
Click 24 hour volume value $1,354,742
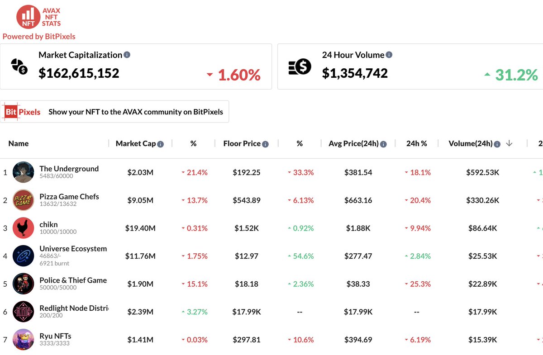pyautogui.click(x=355, y=73)
